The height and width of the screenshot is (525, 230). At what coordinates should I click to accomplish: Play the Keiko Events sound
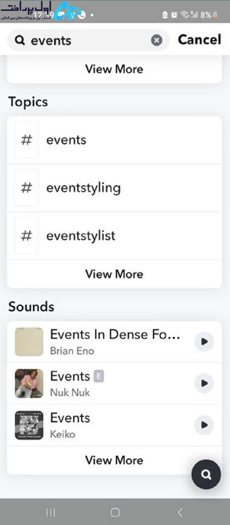(x=204, y=425)
